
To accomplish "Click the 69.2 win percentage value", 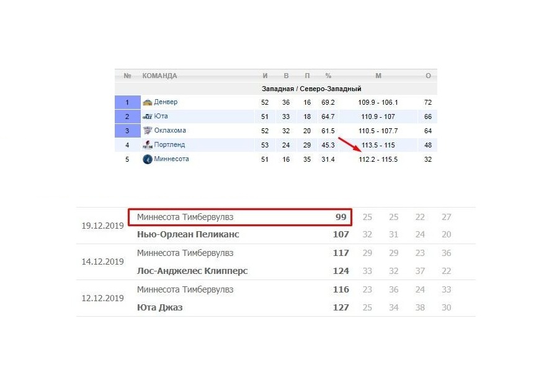I will click(328, 102).
